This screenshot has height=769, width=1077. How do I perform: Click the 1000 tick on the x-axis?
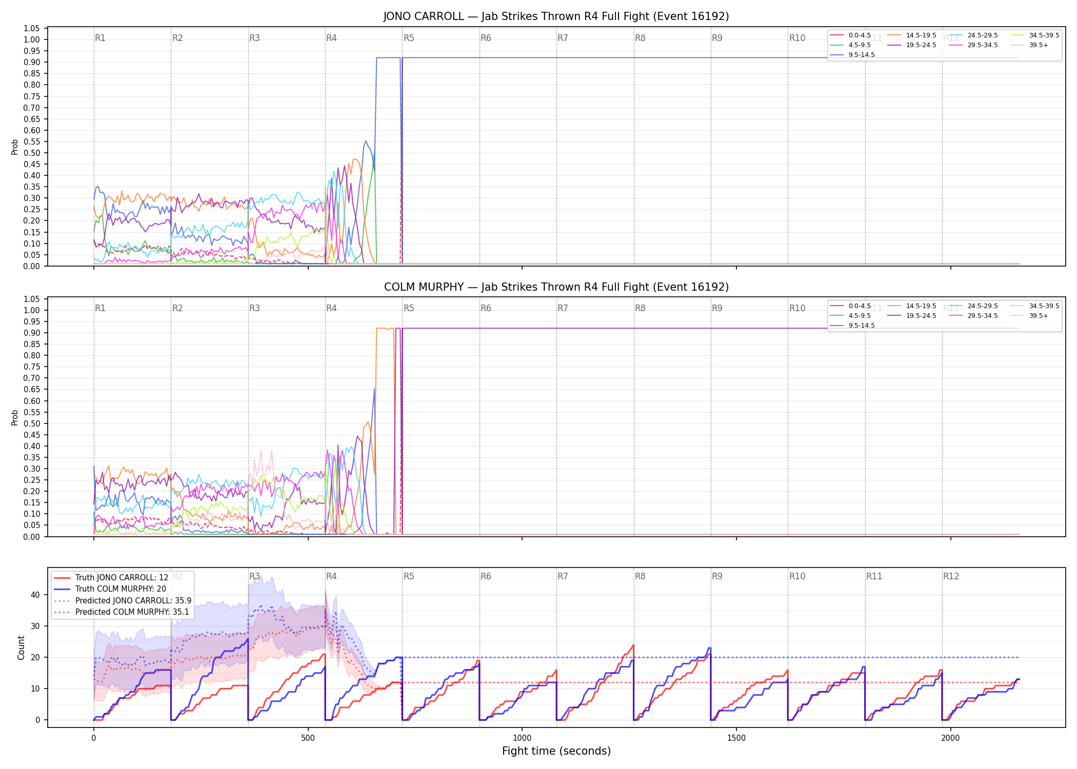point(522,738)
